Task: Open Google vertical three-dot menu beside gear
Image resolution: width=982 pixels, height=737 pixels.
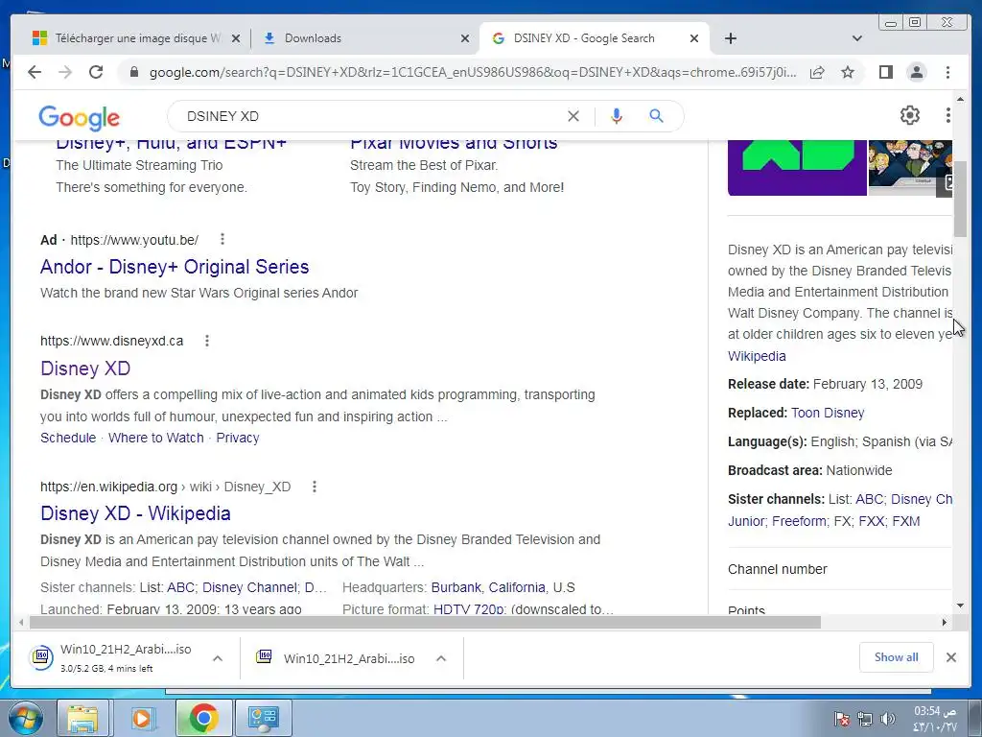Action: [x=947, y=115]
